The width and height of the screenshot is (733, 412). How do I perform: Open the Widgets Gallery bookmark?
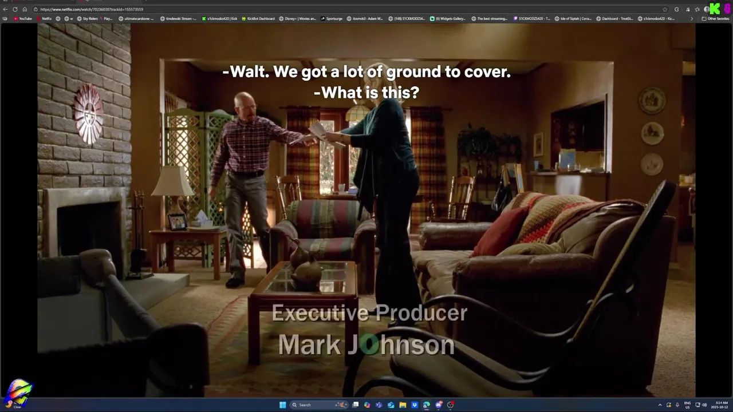[x=448, y=18]
